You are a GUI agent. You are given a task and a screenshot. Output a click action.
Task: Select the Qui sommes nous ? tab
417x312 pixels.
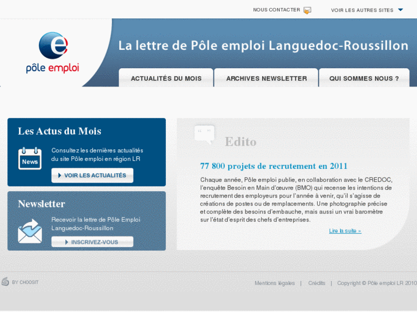click(364, 78)
